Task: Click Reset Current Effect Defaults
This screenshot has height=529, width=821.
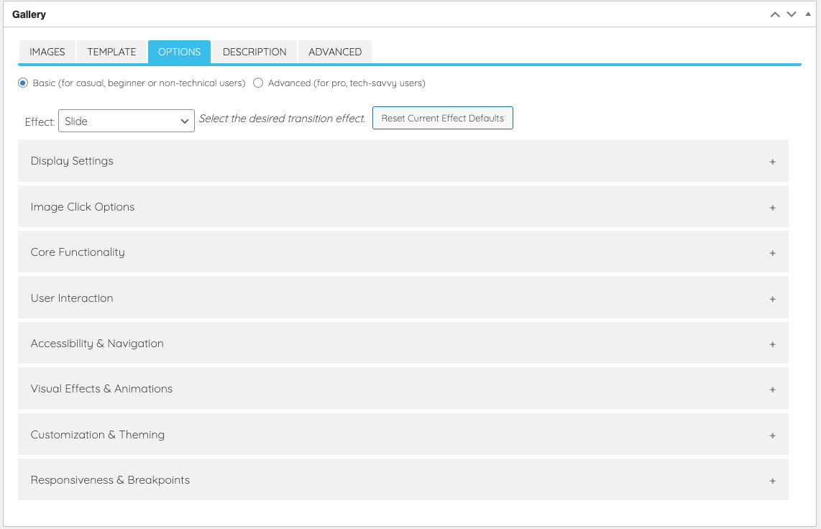Action: pos(442,118)
